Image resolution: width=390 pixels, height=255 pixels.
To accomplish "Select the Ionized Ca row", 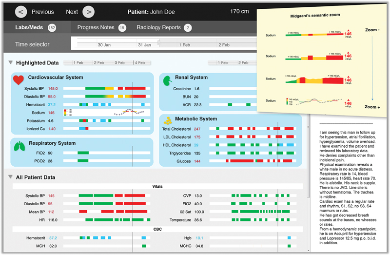I will coord(87,129).
